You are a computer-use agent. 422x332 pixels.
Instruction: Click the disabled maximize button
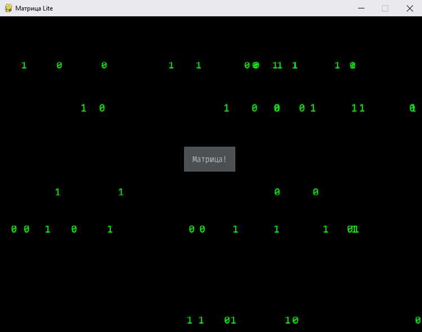385,8
